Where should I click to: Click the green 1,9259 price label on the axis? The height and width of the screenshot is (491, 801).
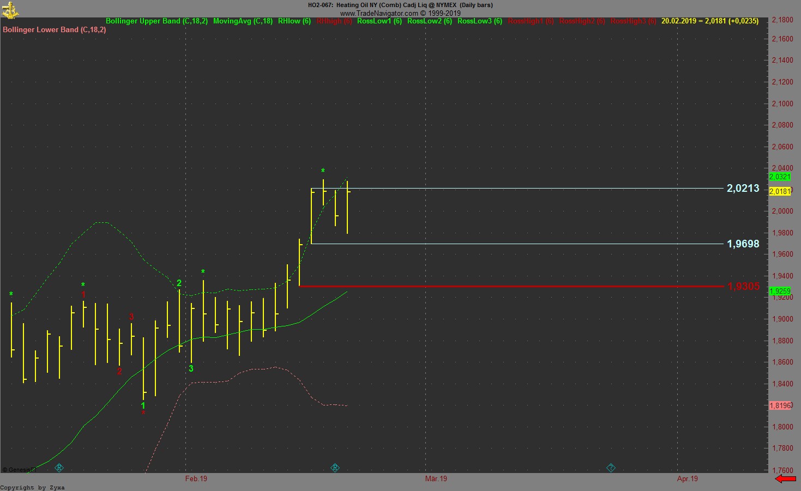click(x=779, y=291)
